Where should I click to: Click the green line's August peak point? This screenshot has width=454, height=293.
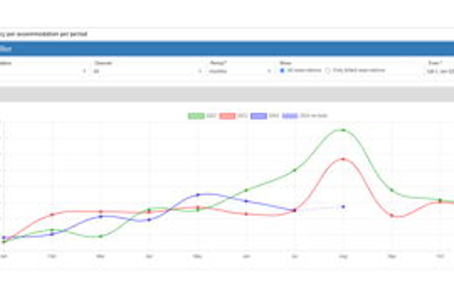click(343, 130)
